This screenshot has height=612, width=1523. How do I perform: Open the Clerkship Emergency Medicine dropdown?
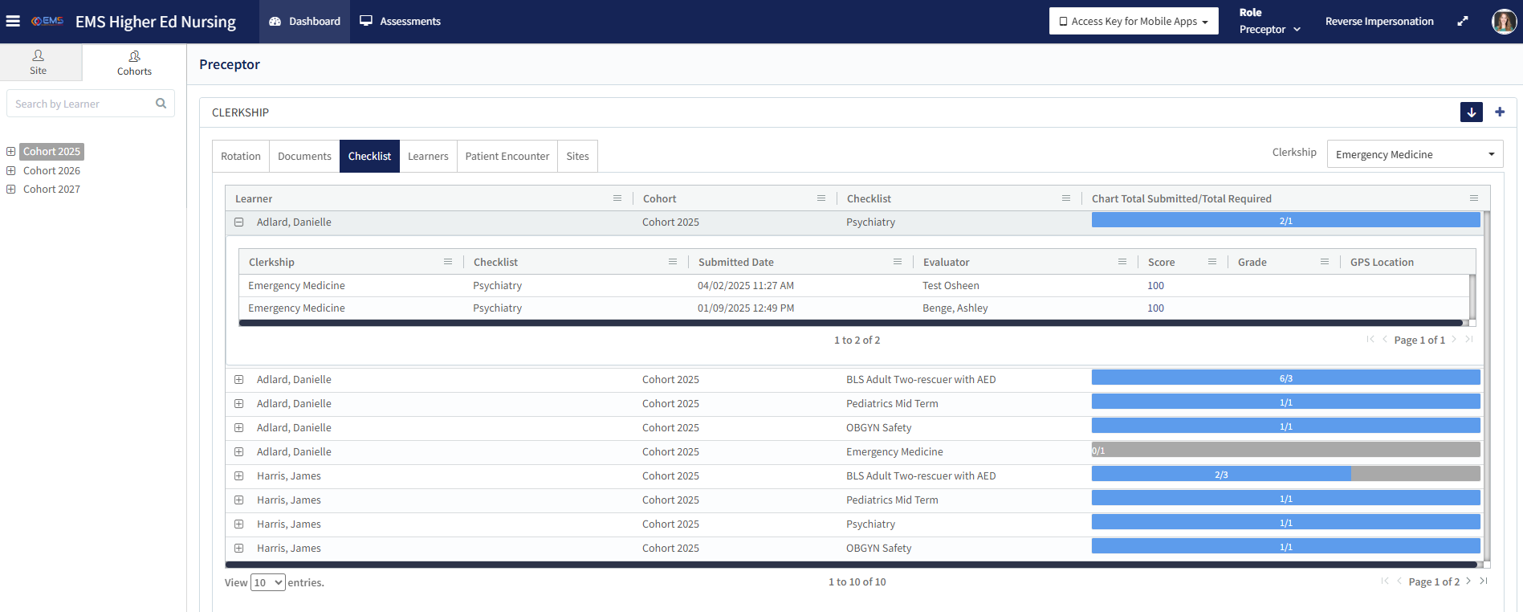tap(1414, 154)
